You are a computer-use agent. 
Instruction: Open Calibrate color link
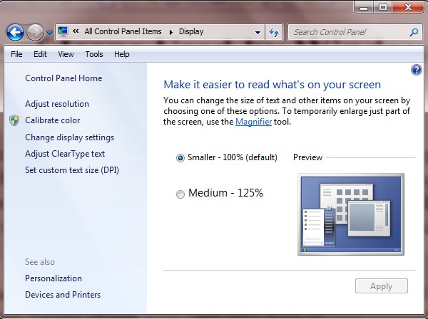tap(52, 120)
